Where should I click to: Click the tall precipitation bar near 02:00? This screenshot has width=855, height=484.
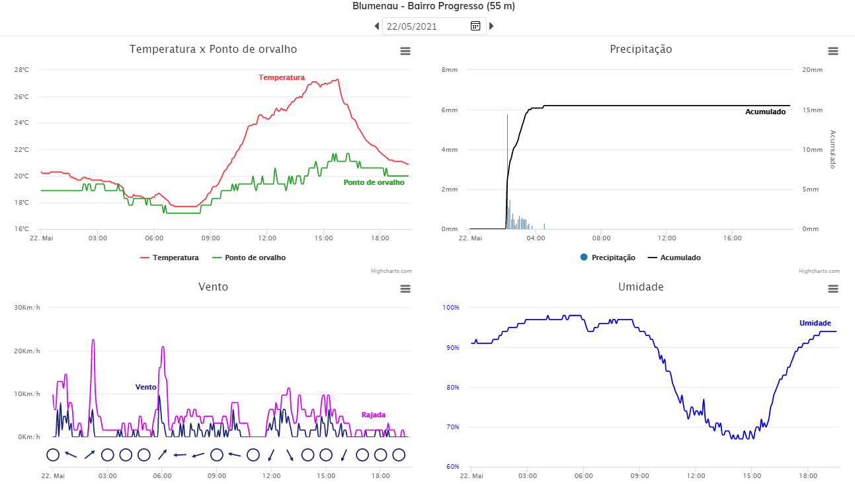tap(507, 172)
